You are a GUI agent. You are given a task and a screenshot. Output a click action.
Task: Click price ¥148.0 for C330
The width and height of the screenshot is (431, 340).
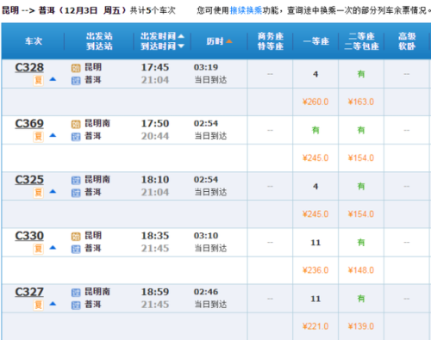click(x=361, y=270)
